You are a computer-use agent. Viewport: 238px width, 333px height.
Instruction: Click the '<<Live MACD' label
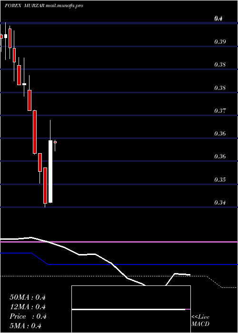point(200,320)
